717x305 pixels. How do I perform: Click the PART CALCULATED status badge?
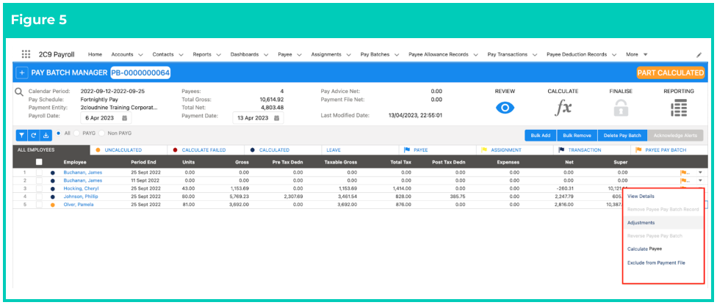tap(671, 73)
